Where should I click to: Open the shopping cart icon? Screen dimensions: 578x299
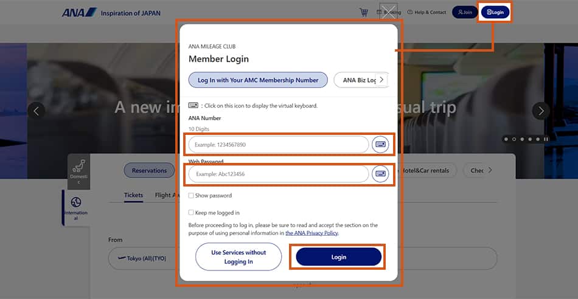tap(364, 12)
